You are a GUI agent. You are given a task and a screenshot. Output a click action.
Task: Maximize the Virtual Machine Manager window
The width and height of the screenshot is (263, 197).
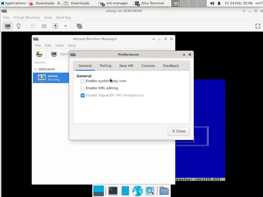point(165,39)
